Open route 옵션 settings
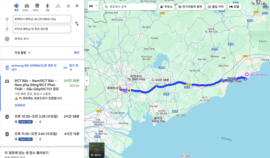Screen dimensions: 270x158 [x=77, y=53]
